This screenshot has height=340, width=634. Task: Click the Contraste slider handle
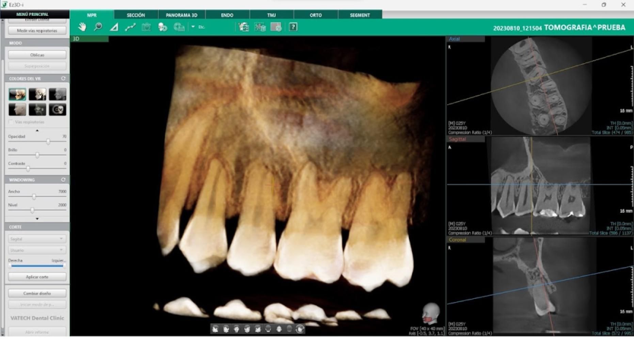pos(28,169)
